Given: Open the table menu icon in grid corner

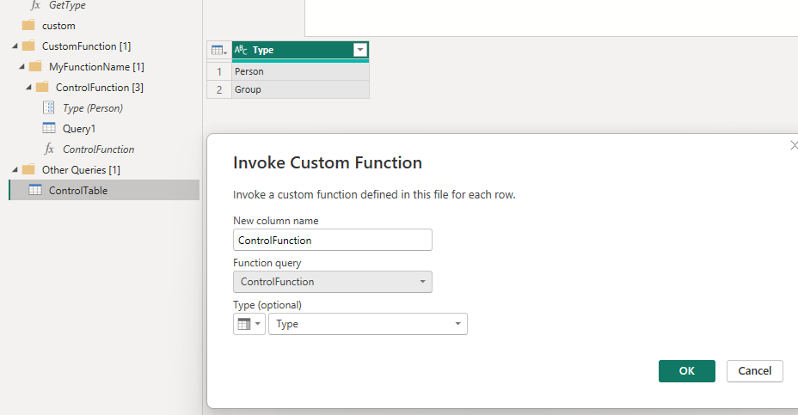Looking at the screenshot, I should click(219, 51).
